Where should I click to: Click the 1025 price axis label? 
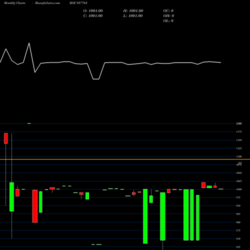tap(239, 181)
